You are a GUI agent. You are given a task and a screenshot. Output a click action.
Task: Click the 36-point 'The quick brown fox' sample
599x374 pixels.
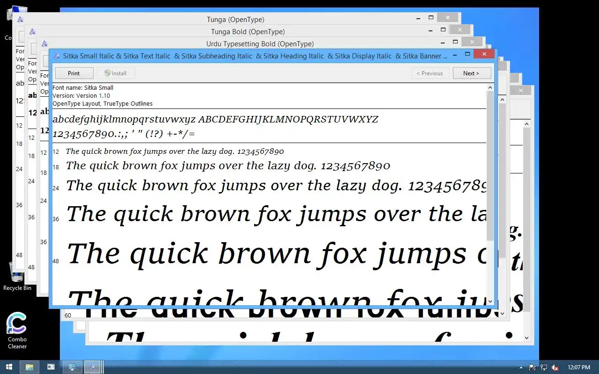click(276, 214)
